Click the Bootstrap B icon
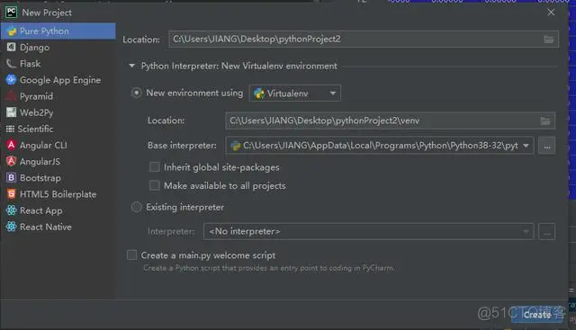576x330 pixels. (x=12, y=178)
